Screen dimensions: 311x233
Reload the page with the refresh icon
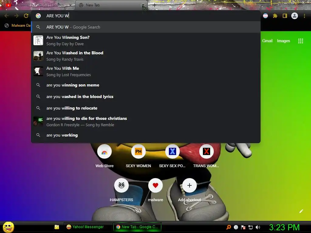click(x=26, y=16)
